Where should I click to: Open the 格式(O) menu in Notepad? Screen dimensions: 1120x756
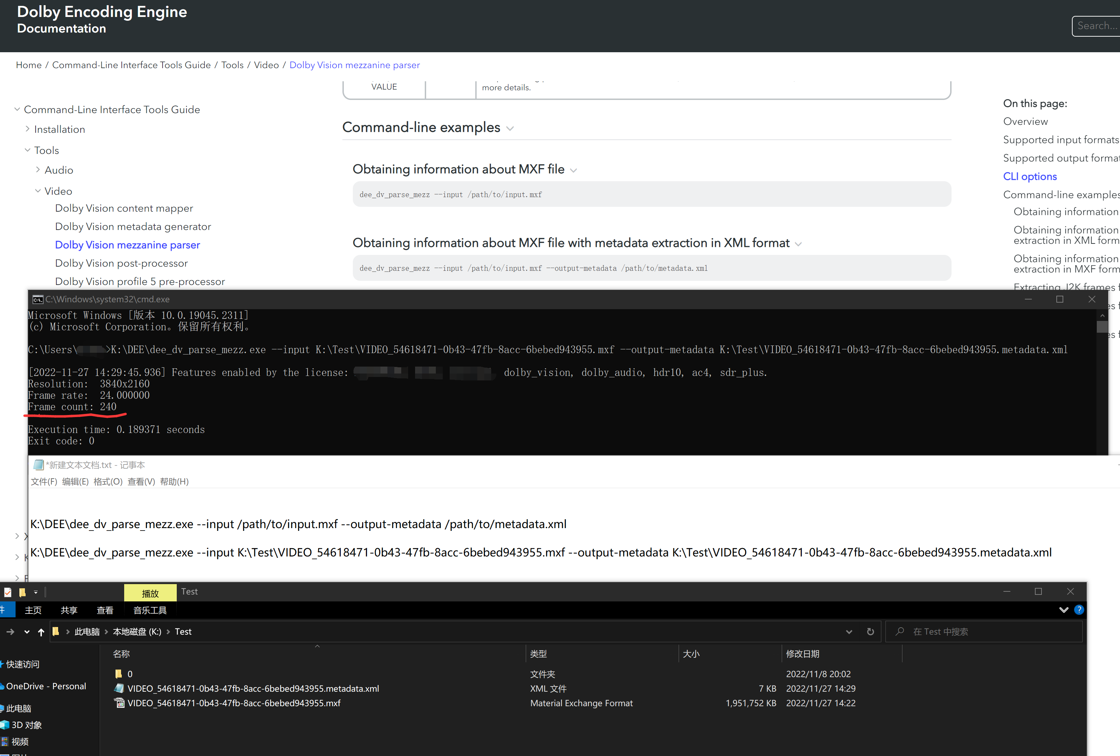pos(108,482)
